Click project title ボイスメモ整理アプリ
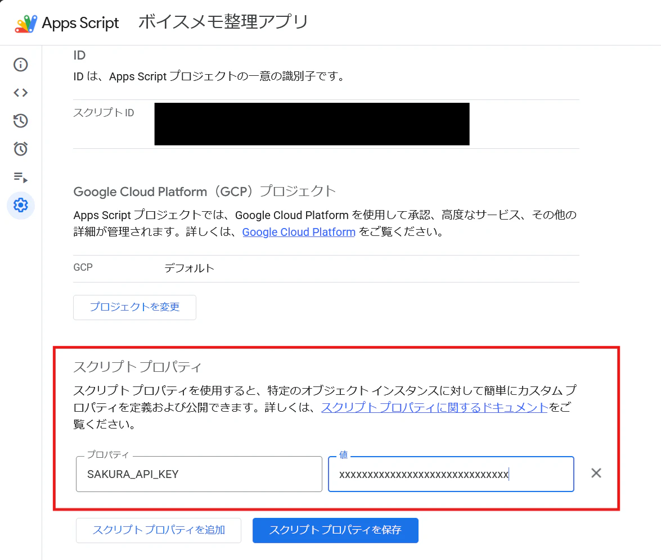 tap(223, 21)
